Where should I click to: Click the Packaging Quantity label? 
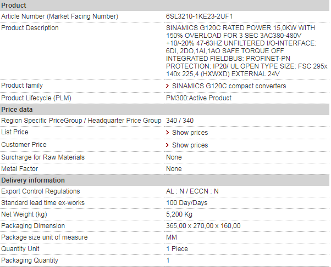tap(30, 260)
